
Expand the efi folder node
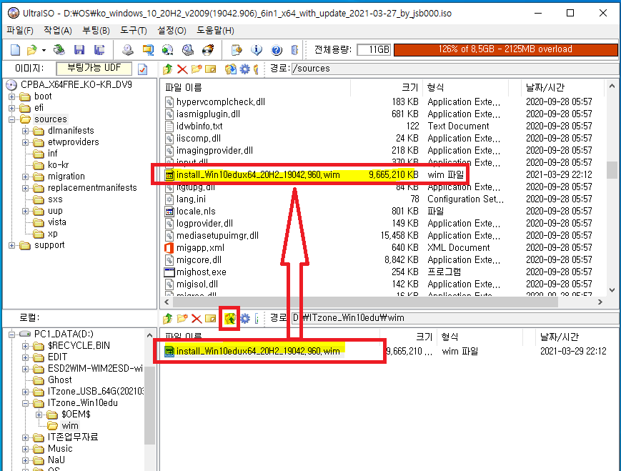pos(12,108)
